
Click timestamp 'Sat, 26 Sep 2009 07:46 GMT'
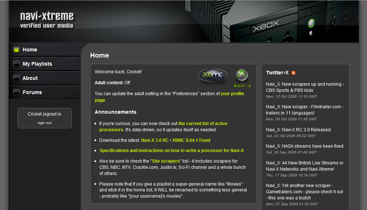pyautogui.click(x=291, y=152)
